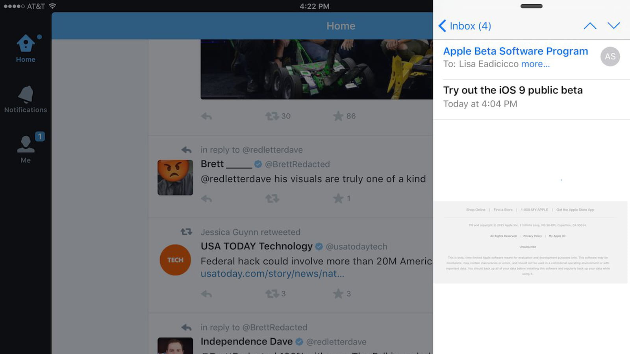Viewport: 630px width, 354px height.
Task: Select the subject 'Try out the iOS 9 public beta'
Action: coord(513,90)
